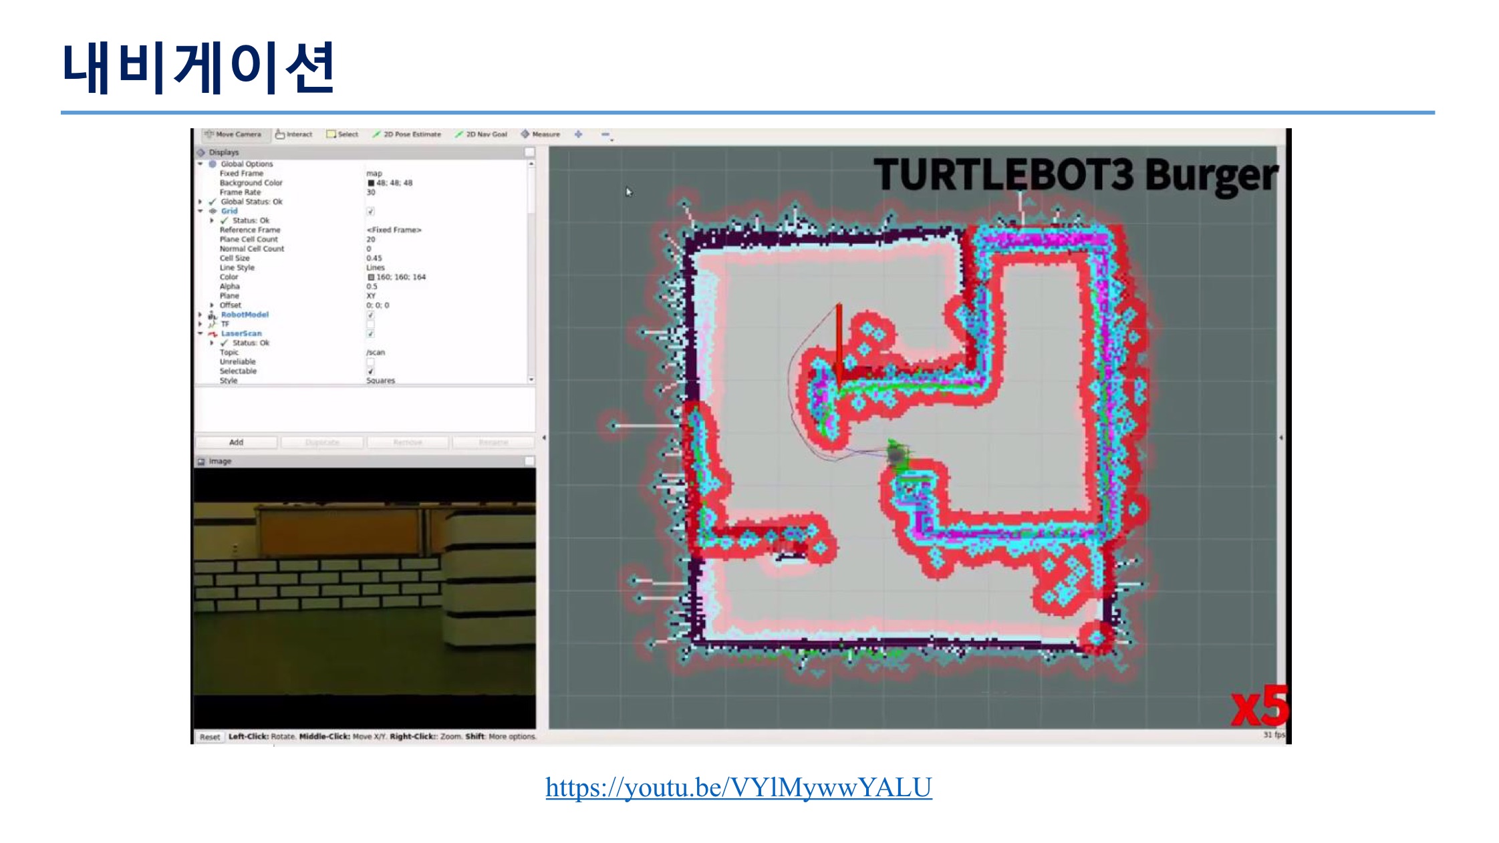
Task: Click the Background Color black swatch
Action: tap(370, 183)
